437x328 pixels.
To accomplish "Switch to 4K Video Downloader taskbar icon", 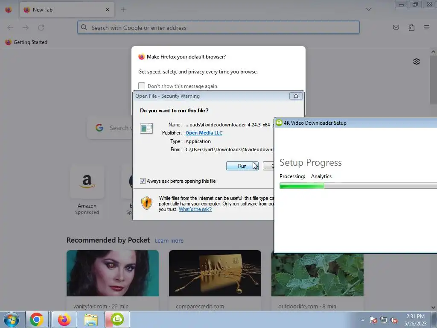I will pyautogui.click(x=117, y=319).
